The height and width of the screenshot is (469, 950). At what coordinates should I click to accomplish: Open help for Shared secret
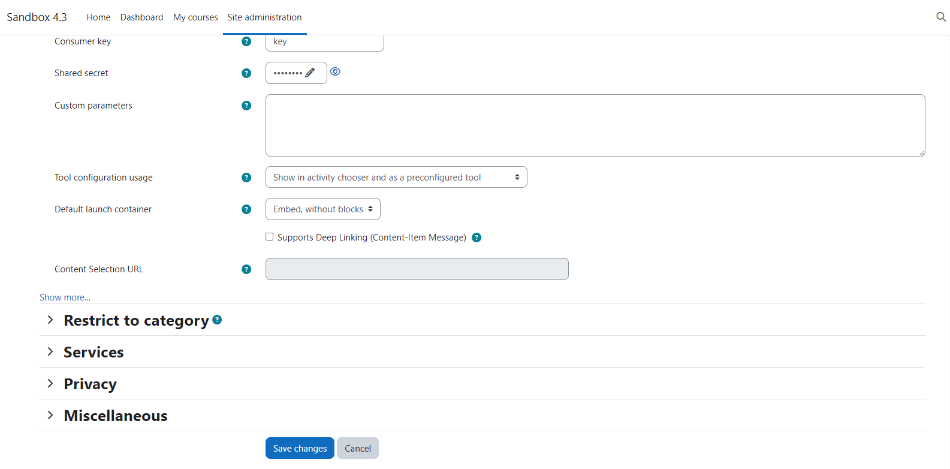coord(246,73)
